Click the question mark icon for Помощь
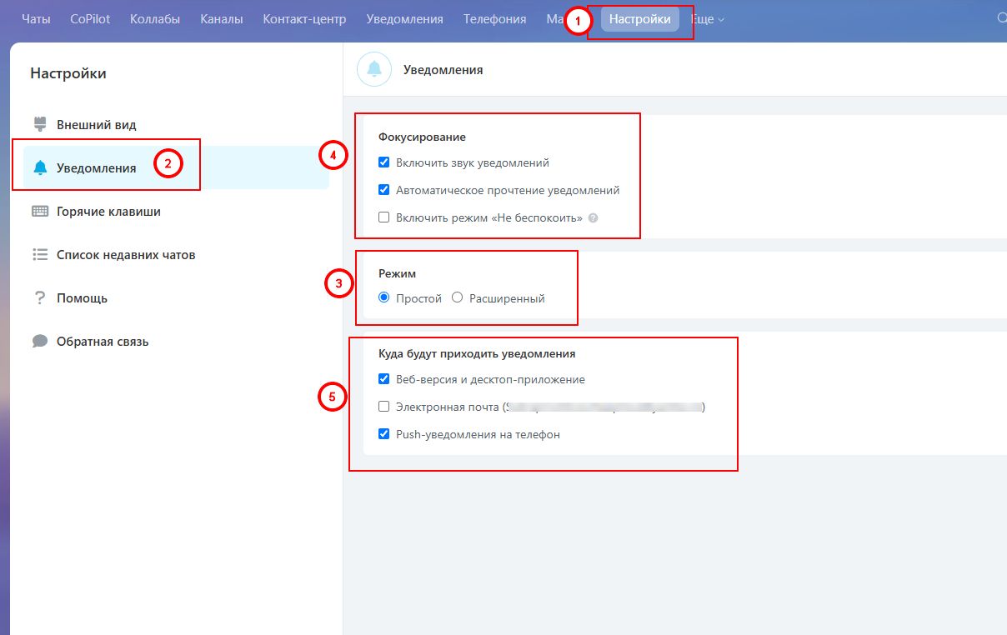The image size is (1007, 635). (x=39, y=298)
